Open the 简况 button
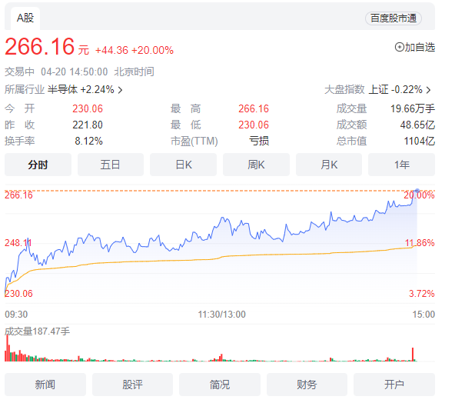 pos(220,385)
